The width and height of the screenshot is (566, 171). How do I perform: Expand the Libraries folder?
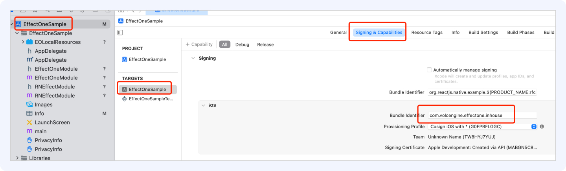(x=17, y=158)
